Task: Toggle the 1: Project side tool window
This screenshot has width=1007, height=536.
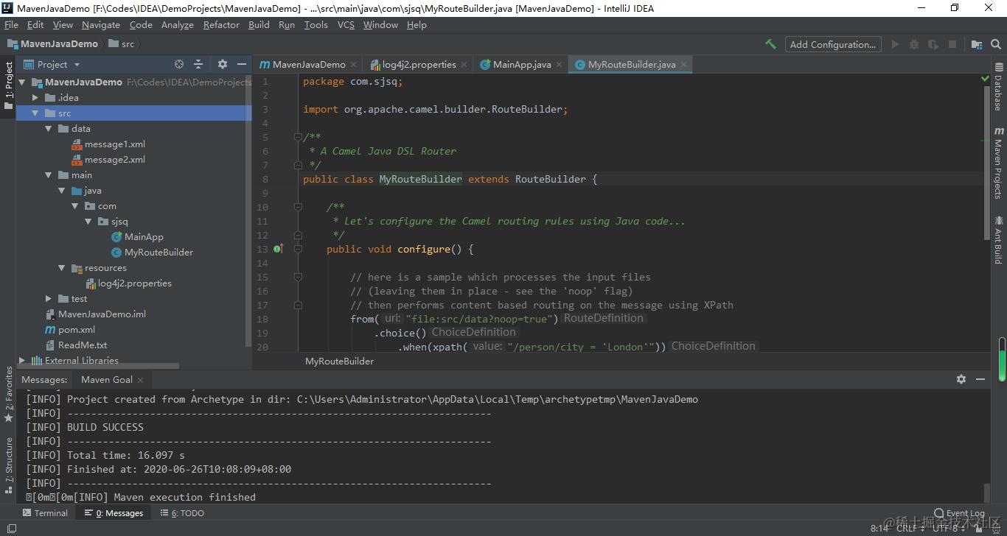Action: [x=9, y=85]
